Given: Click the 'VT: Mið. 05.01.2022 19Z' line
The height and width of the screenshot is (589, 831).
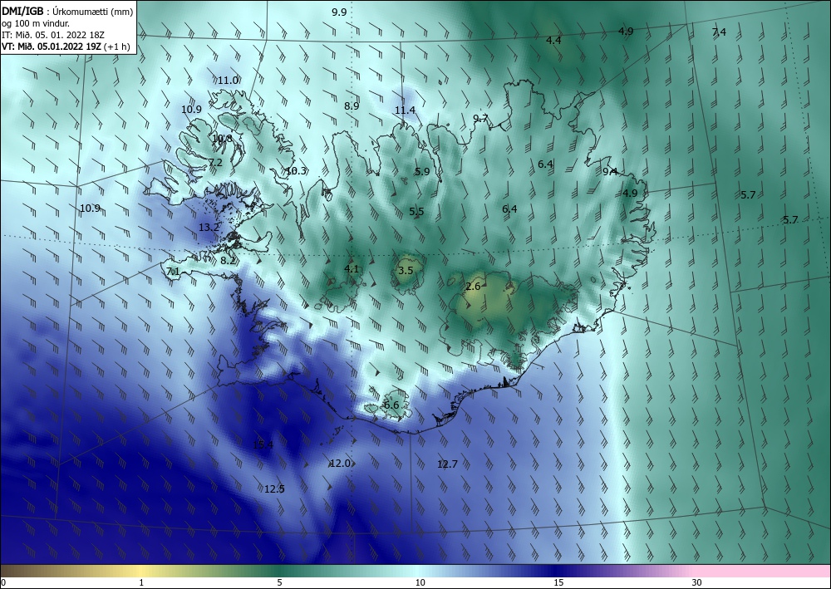Looking at the screenshot, I should tap(52, 47).
